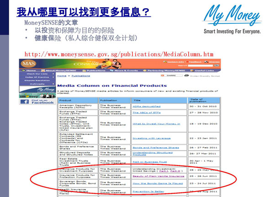
Task: Click the printer-friendly format icon
Action: coord(186,75)
